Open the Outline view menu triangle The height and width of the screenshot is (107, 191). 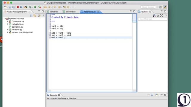click(166, 15)
